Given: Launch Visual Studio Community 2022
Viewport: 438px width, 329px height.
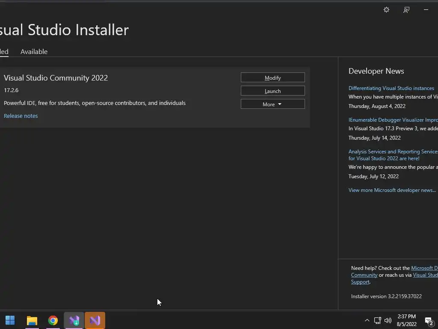Looking at the screenshot, I should [272, 91].
